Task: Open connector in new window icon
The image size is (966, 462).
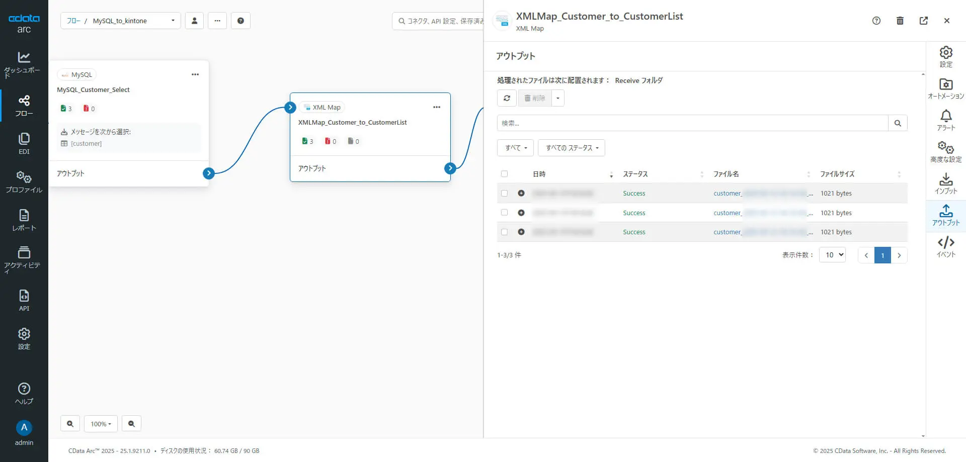Action: [924, 21]
